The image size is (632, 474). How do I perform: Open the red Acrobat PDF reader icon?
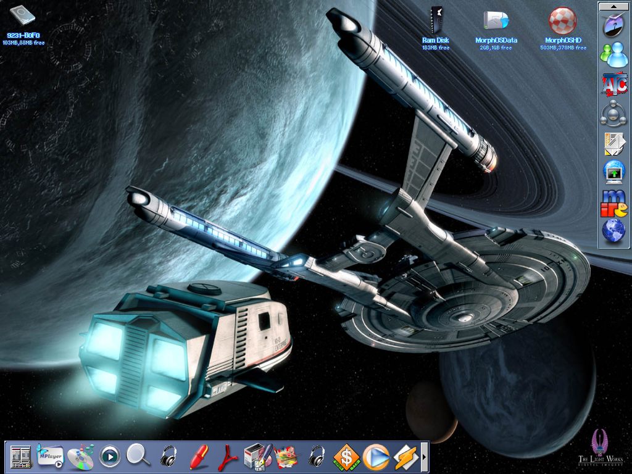click(x=228, y=457)
